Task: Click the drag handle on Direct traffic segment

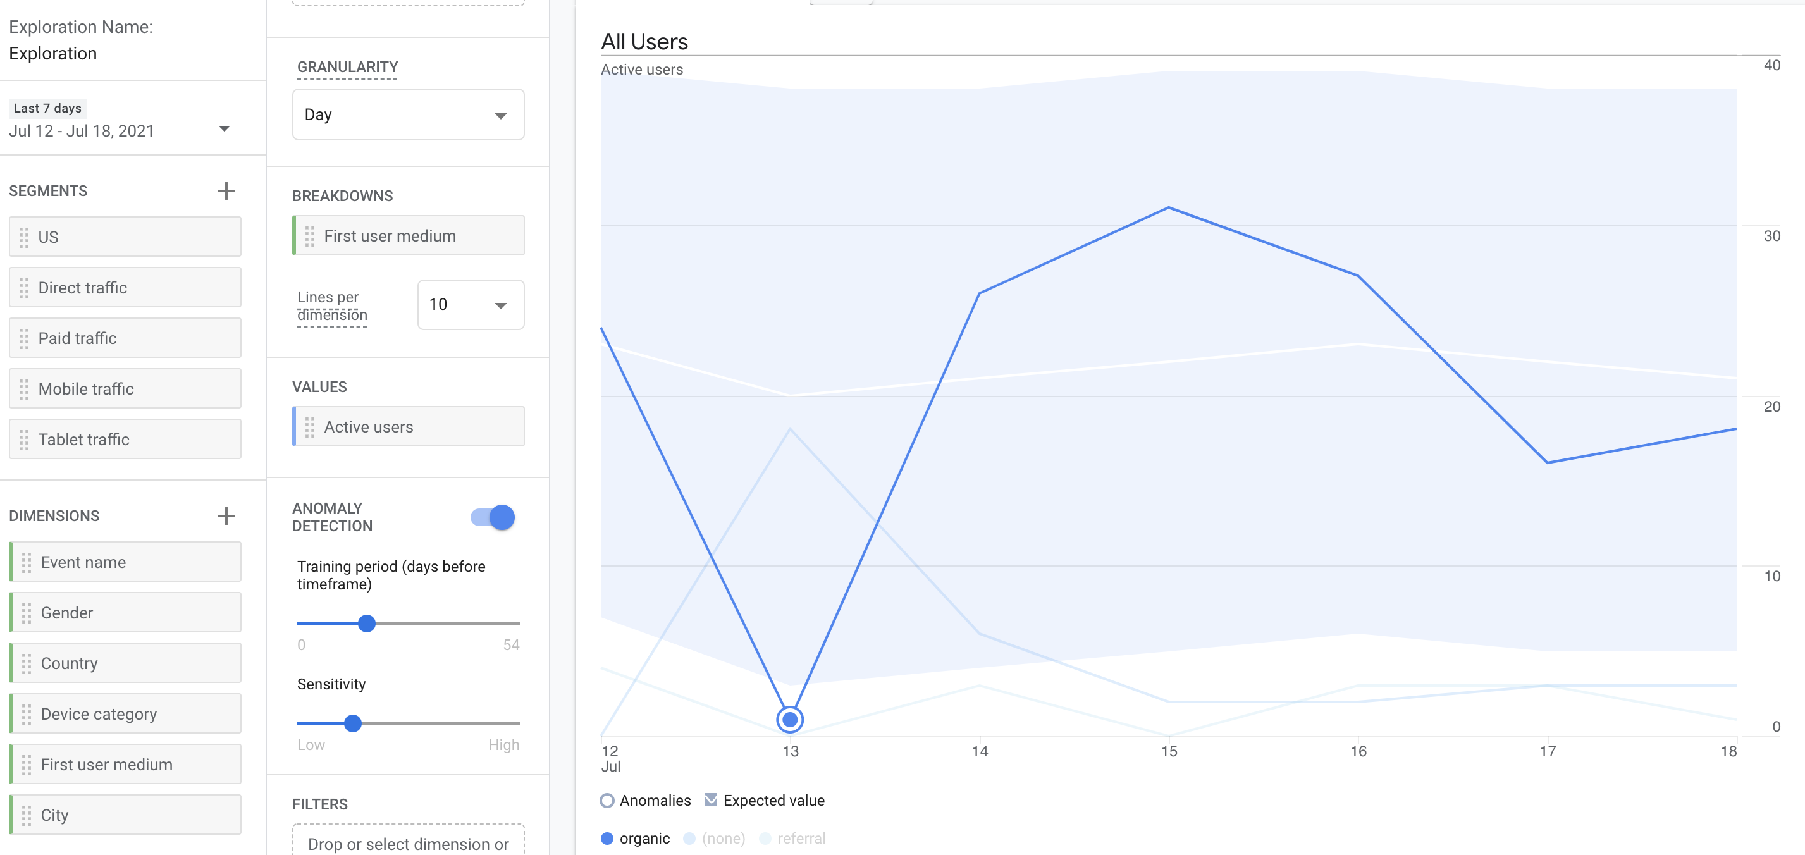Action: [x=24, y=287]
